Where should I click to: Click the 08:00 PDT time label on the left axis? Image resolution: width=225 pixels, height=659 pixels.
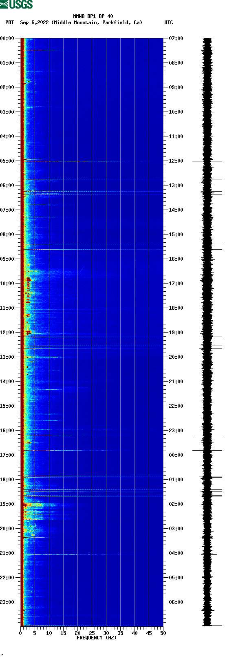pyautogui.click(x=7, y=235)
